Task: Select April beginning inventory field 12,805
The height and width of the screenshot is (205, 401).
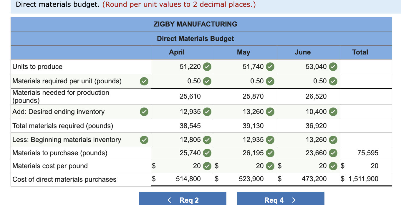Action: [183, 140]
